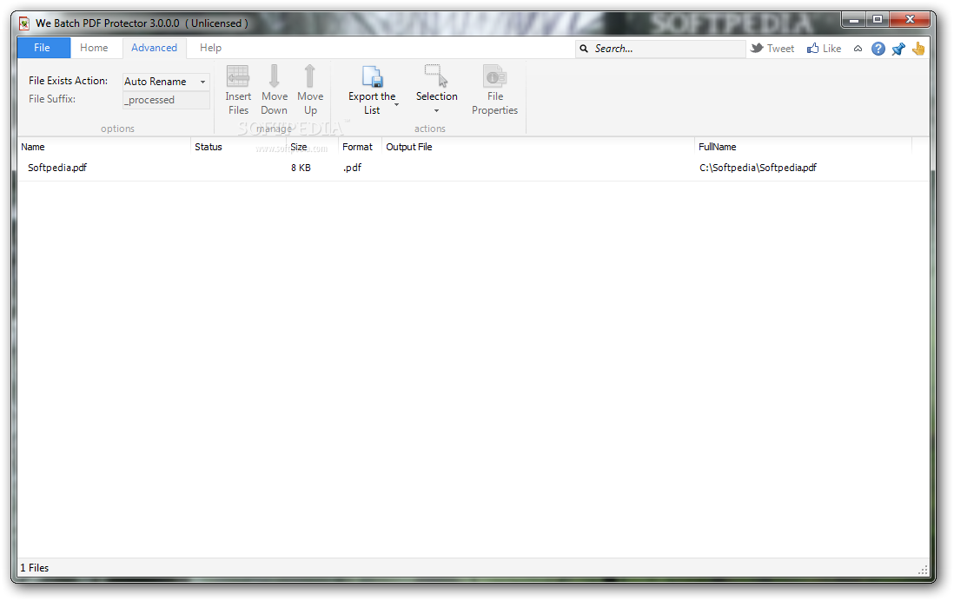Collapse the ribbon with caret icon
954x601 pixels.
858,49
